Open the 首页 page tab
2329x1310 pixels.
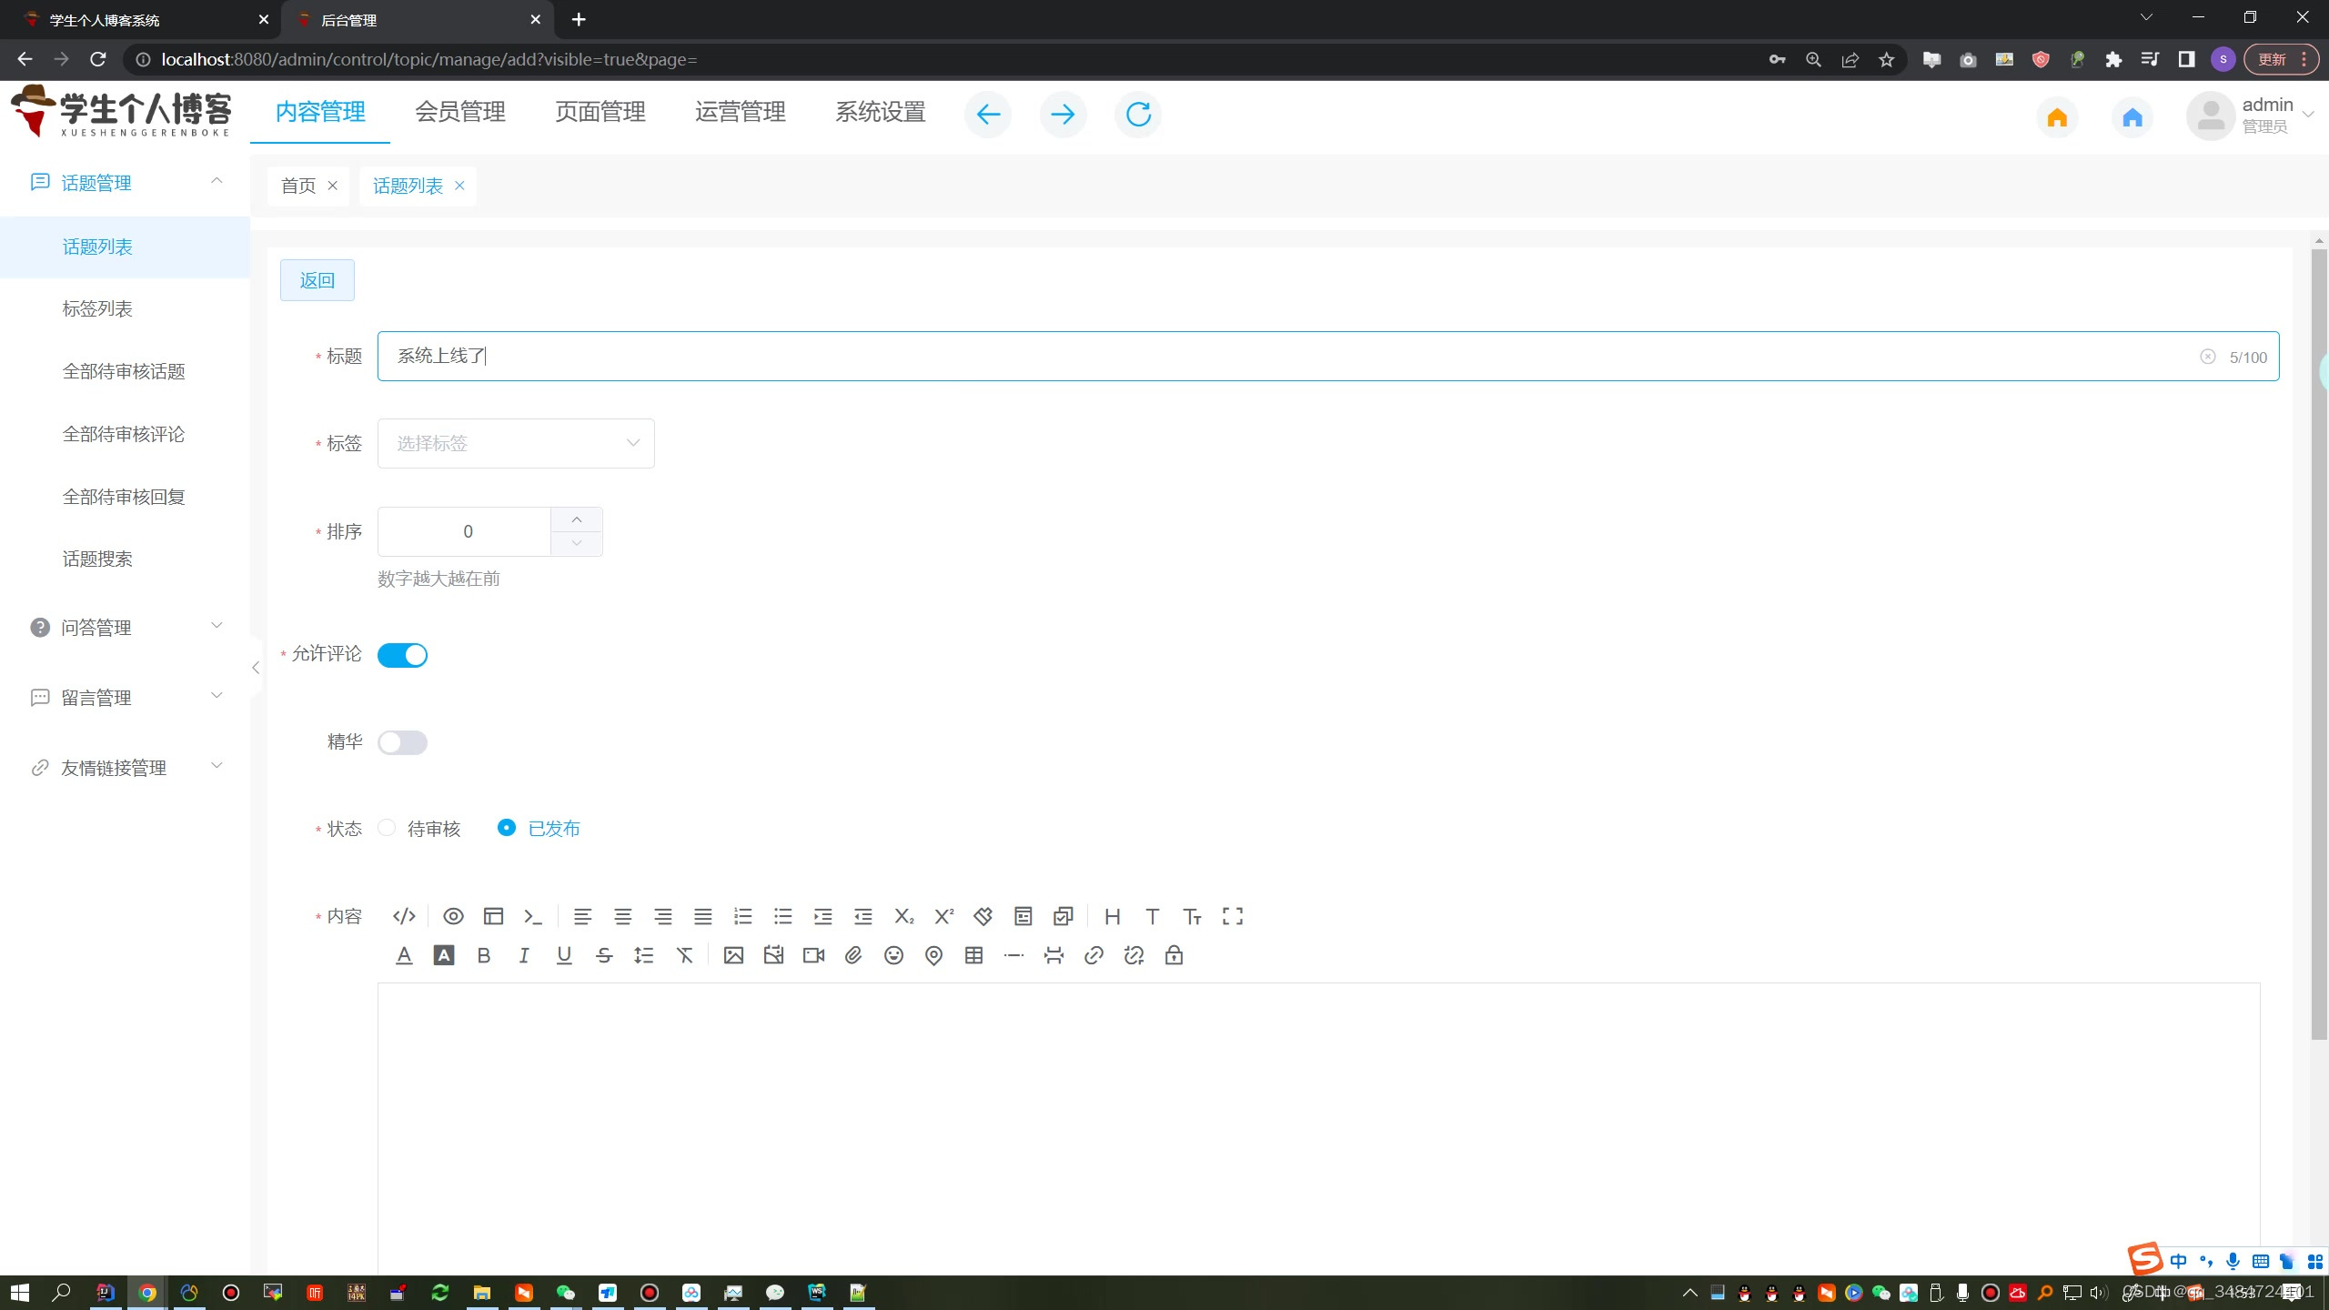click(x=298, y=186)
